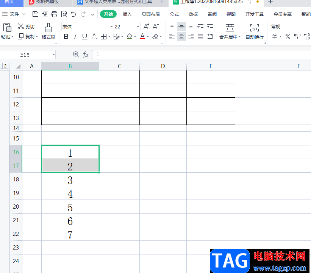Screen dimensions: 311x273
Task: Select column D header
Action: [163, 66]
